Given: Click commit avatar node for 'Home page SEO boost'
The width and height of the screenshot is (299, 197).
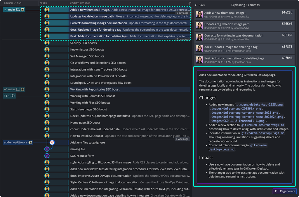Looking at the screenshot, I should pyautogui.click(x=47, y=122).
